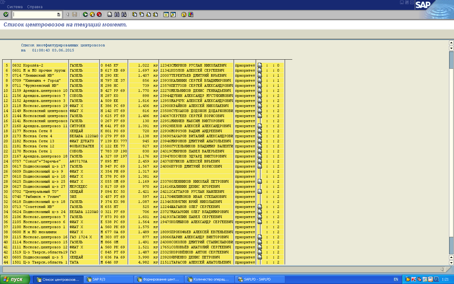The image size is (454, 284).
Task: Open Find with the binoculars icon
Action: pos(117,15)
